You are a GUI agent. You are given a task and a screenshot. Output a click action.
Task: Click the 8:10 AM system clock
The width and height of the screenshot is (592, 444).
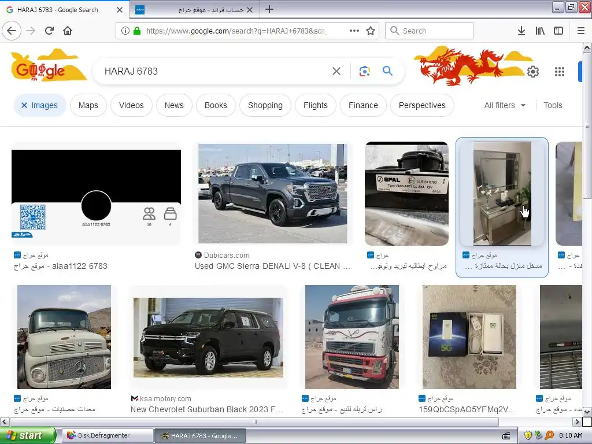tap(571, 435)
